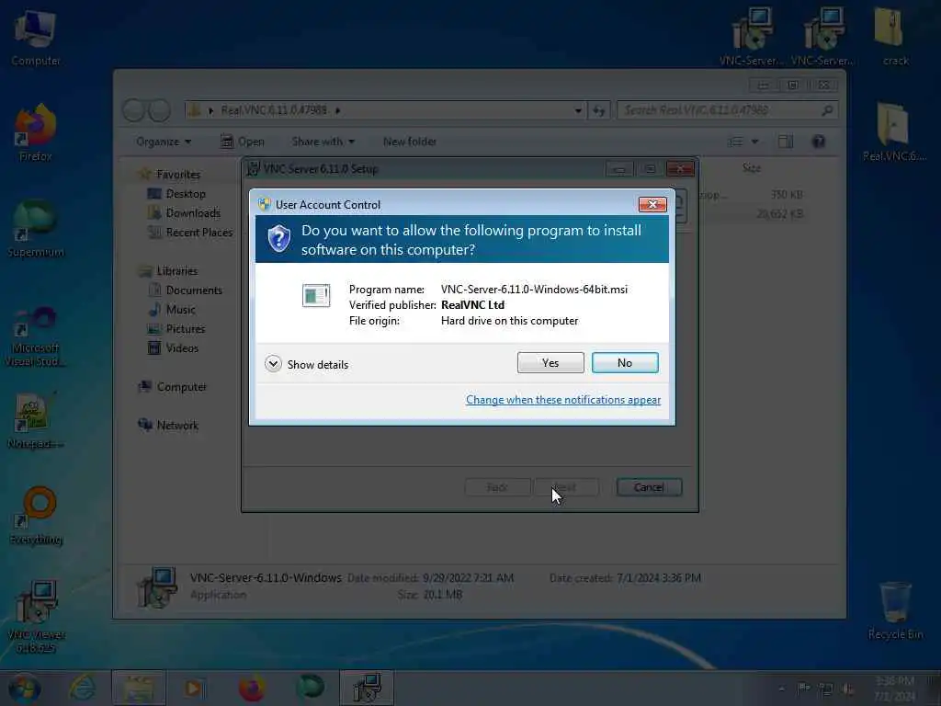Screen dimensions: 941x706
Task: Open Notepad++ desktop shortcut
Action: coord(36,420)
